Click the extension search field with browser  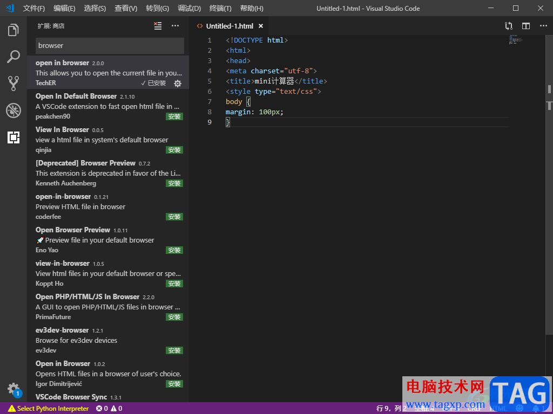[x=110, y=45]
